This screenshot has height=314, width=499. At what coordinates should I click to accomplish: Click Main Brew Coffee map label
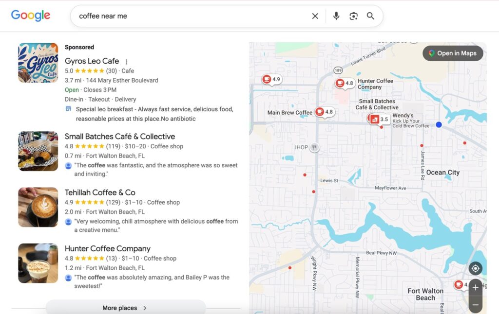pyautogui.click(x=290, y=112)
